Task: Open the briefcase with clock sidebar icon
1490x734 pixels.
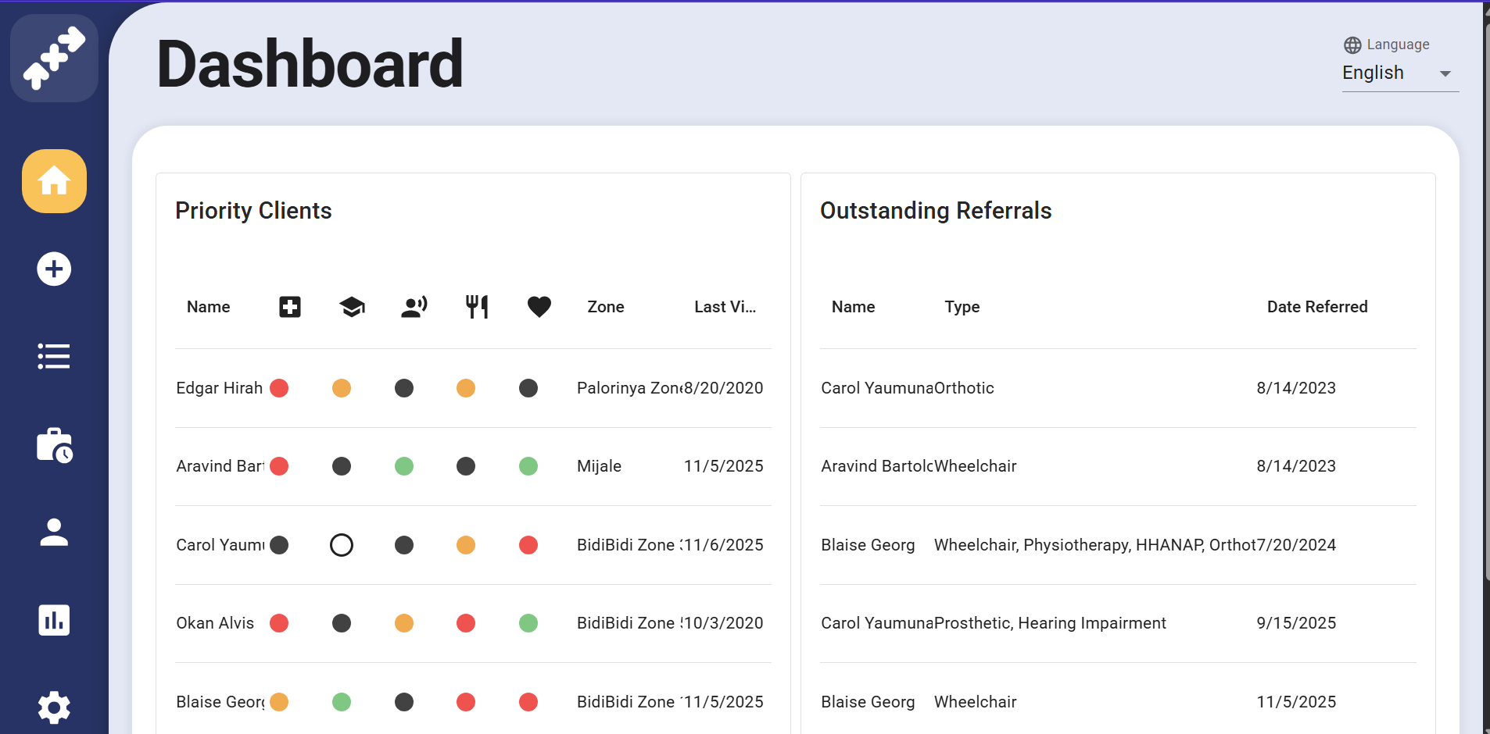Action: (x=54, y=445)
